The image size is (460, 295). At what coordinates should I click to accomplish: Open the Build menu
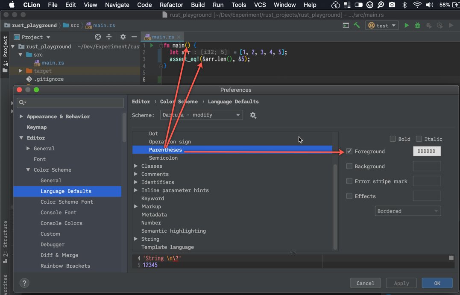[198, 5]
